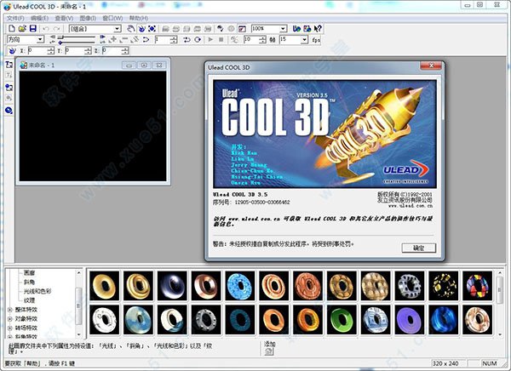This screenshot has height=371, width=511.
Task: Click the Play animation button
Action: coord(210,40)
